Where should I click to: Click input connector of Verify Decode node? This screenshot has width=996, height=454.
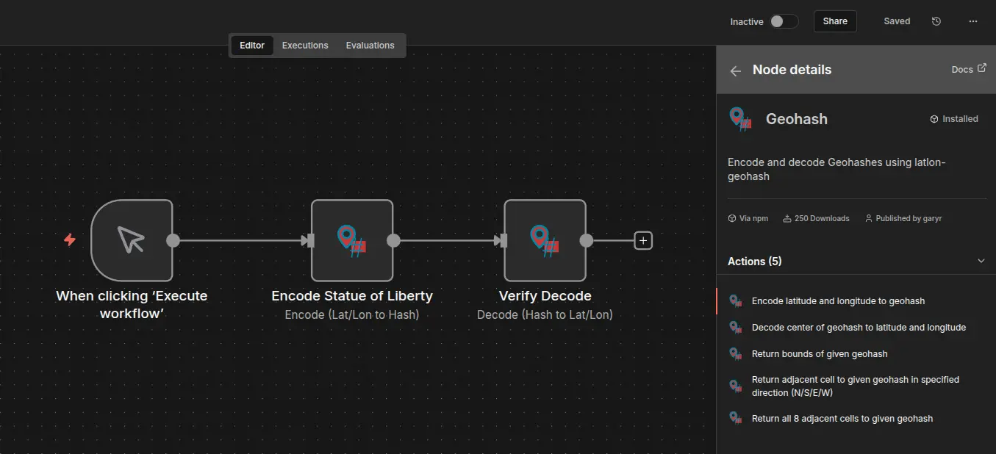click(502, 240)
